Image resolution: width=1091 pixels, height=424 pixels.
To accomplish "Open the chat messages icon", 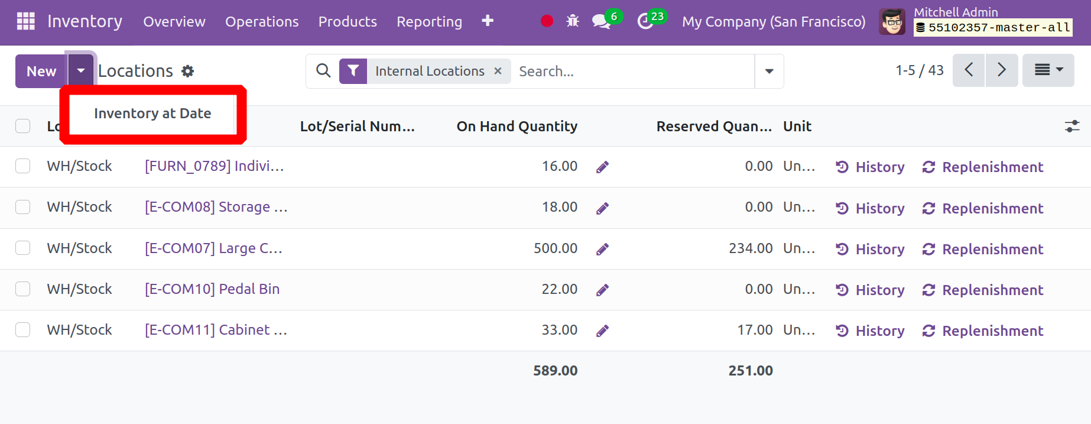I will point(600,21).
